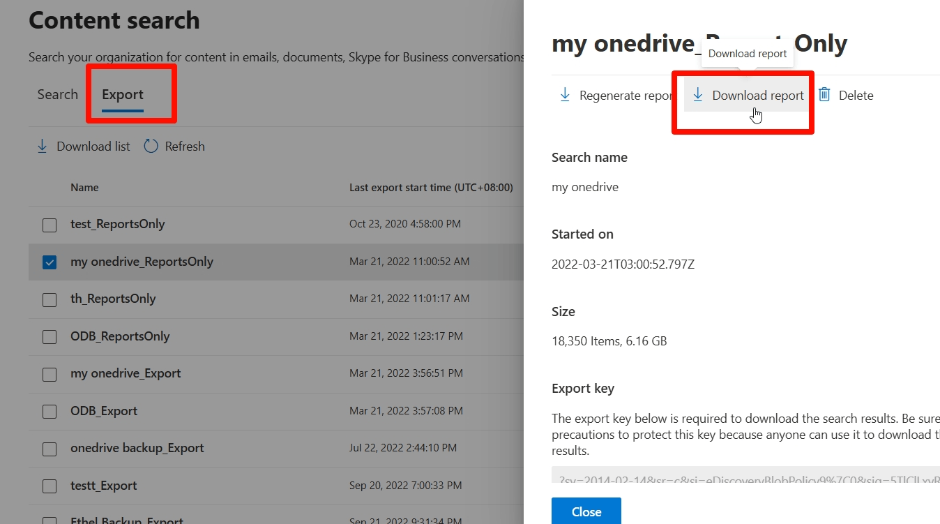The height and width of the screenshot is (524, 940).
Task: Check the my onedrive_Export checkbox
Action: 50,375
